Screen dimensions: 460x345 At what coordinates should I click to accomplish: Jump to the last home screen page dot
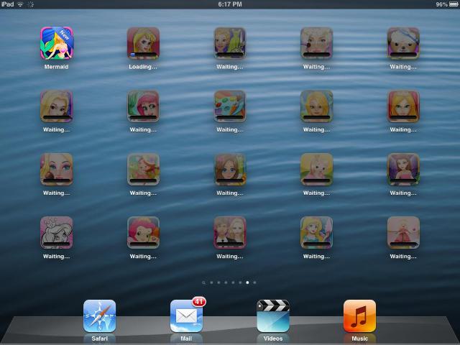pyautogui.click(x=254, y=282)
